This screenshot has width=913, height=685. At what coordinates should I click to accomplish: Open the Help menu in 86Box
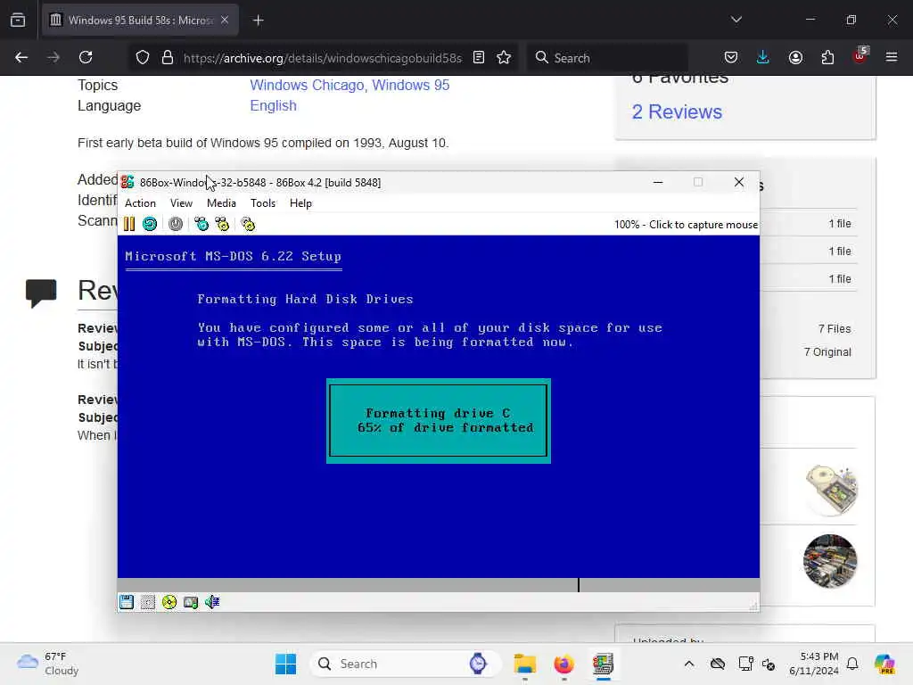(x=300, y=203)
